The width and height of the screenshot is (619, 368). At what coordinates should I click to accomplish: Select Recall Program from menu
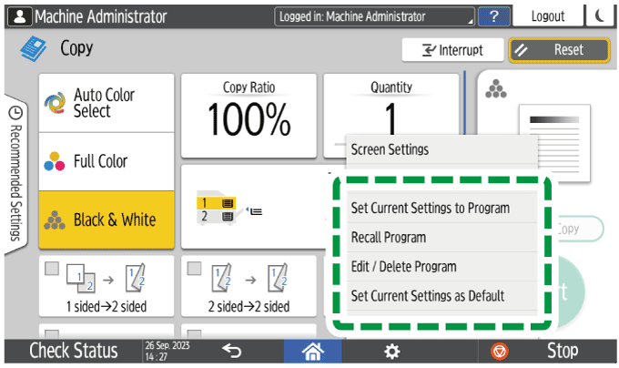389,237
